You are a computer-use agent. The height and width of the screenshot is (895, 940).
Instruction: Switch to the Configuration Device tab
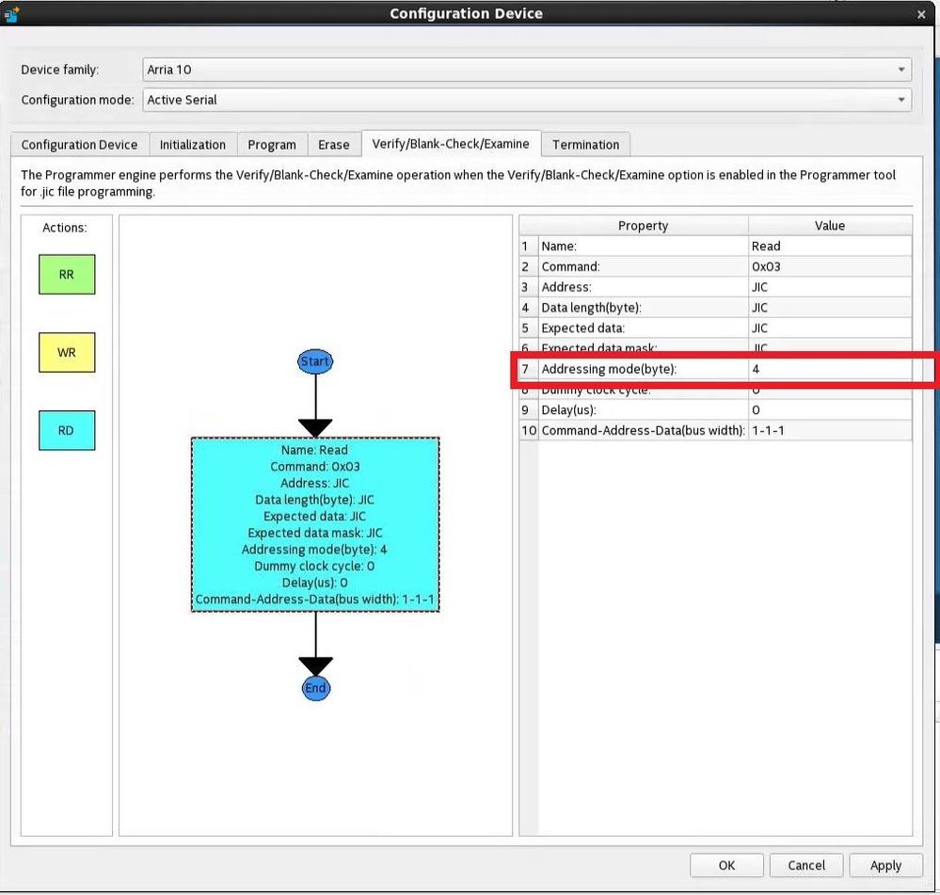click(x=80, y=145)
